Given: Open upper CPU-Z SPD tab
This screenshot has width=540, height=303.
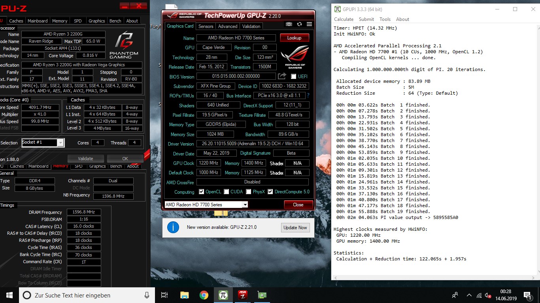Looking at the screenshot, I should pos(78,21).
